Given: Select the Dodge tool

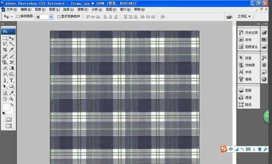Looking at the screenshot, I should click(12, 74).
